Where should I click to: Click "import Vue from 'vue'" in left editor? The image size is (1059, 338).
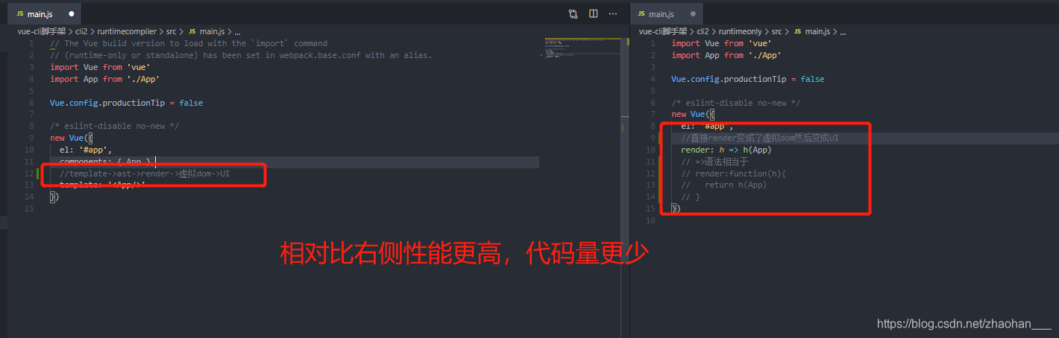point(100,67)
